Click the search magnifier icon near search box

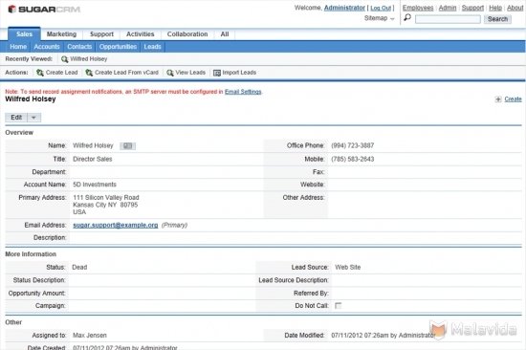(x=407, y=18)
